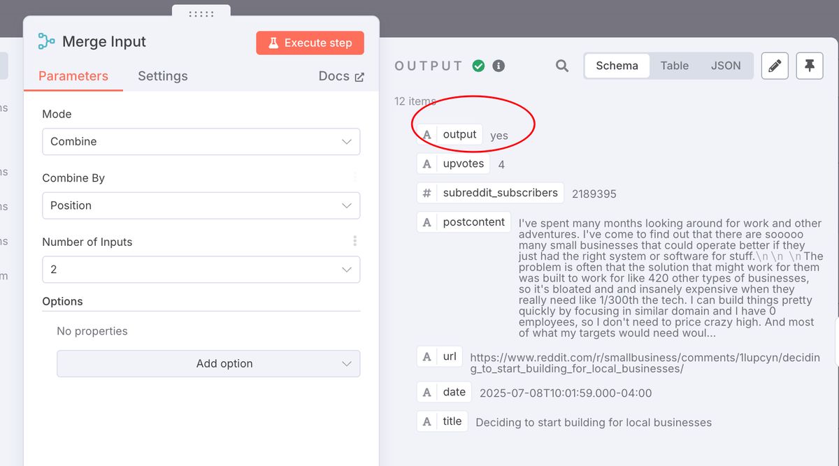The image size is (839, 466).
Task: Expand the Add option dropdown
Action: (208, 363)
